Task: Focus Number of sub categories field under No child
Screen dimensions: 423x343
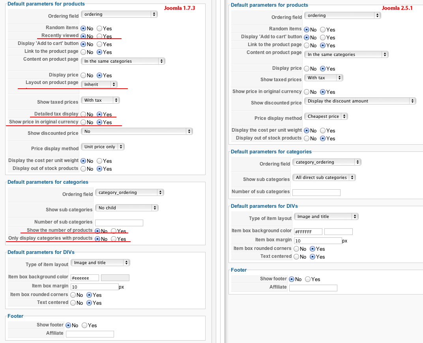Action: (x=119, y=223)
